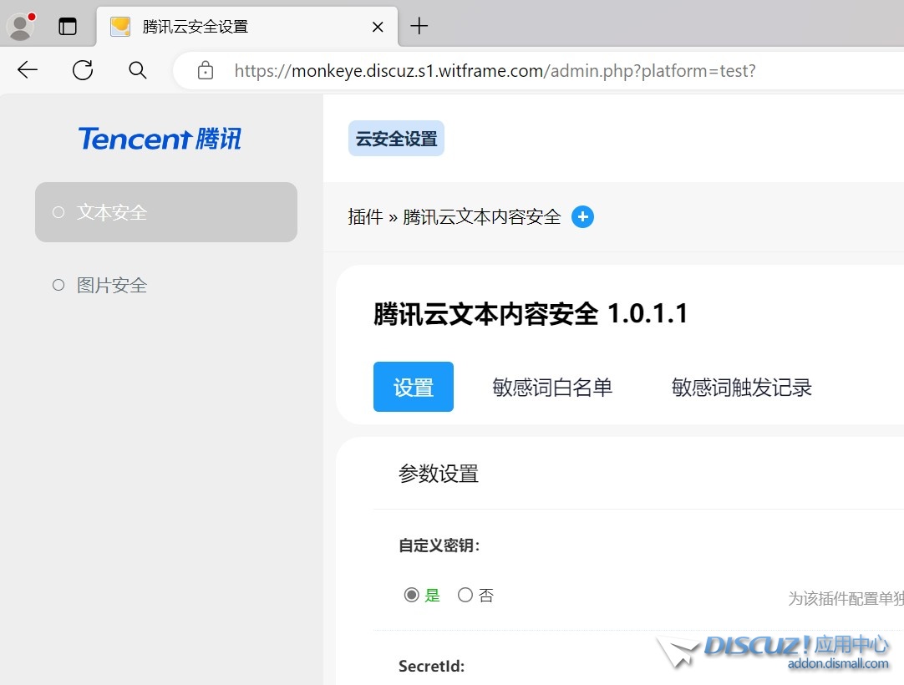View site security lock information
The height and width of the screenshot is (685, 904).
pos(206,71)
